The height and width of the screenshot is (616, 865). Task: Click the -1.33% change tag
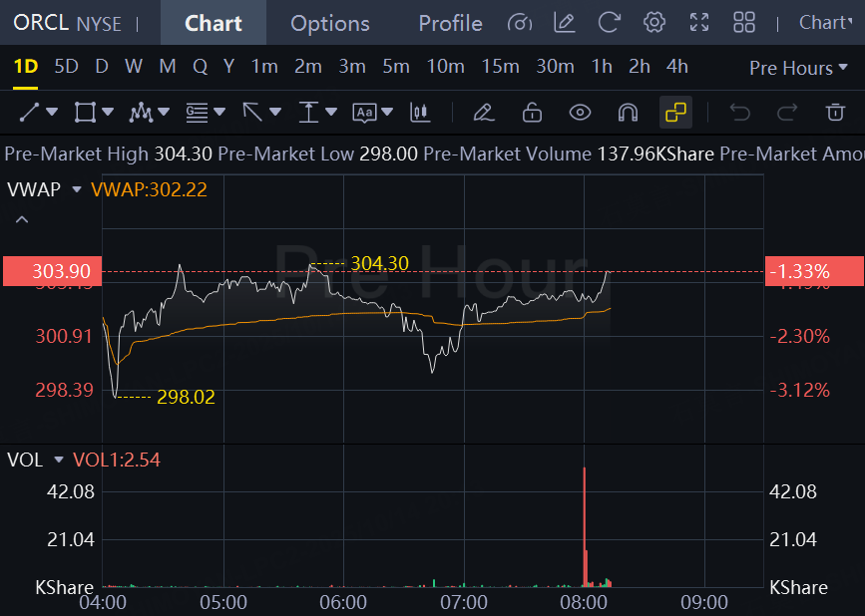pyautogui.click(x=814, y=271)
